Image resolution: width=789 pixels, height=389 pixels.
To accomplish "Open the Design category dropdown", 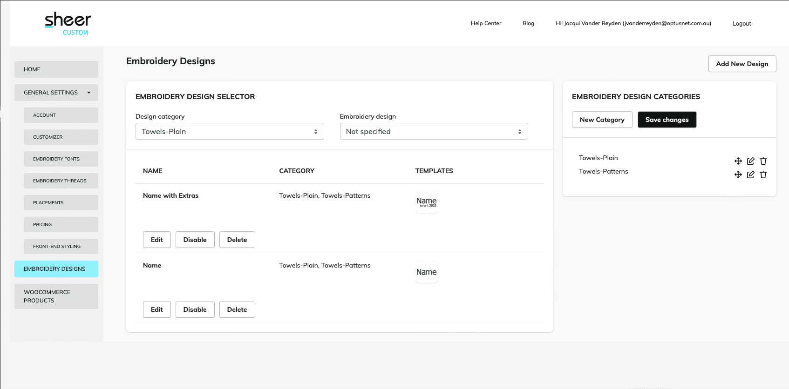I will click(230, 131).
